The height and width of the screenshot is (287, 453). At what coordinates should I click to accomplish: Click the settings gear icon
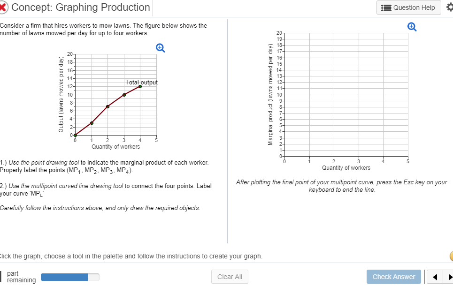(x=449, y=7)
